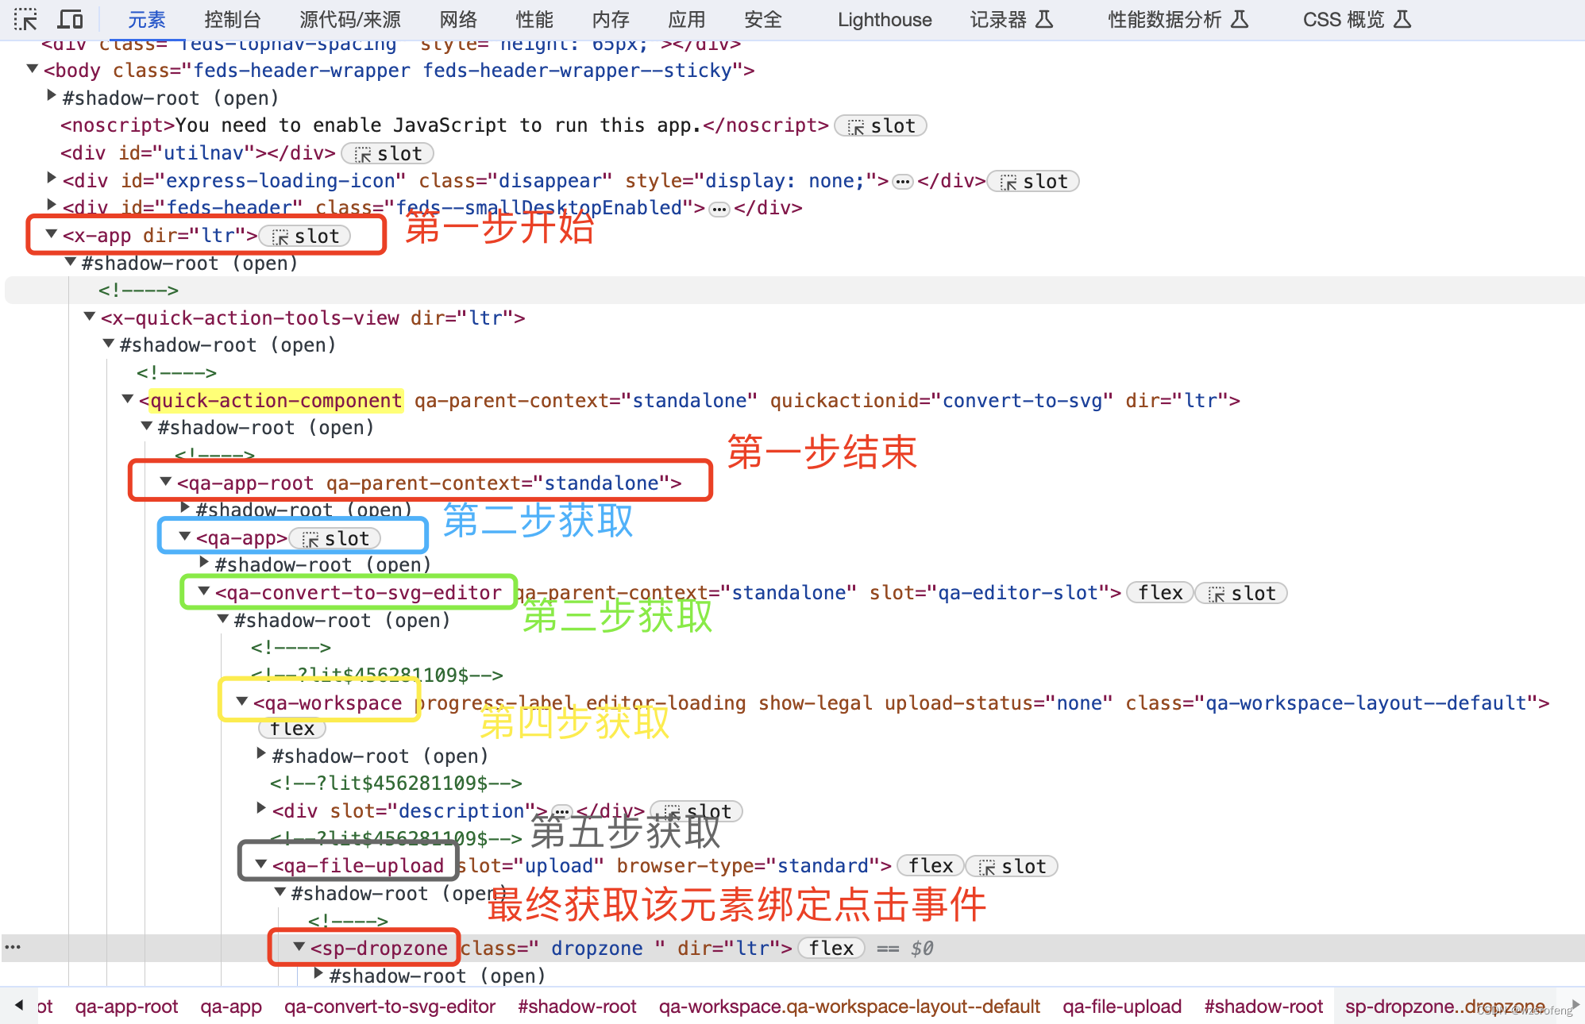Screen dimensions: 1585x1024
Task: Expand the express-loading-icon div
Action: 52,179
